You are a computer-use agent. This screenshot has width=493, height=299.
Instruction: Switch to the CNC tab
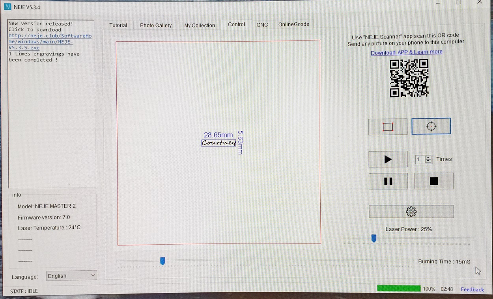[262, 25]
